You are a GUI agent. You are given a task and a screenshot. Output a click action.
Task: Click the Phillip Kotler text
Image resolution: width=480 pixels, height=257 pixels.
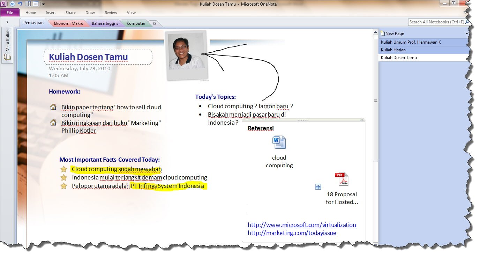coord(78,131)
